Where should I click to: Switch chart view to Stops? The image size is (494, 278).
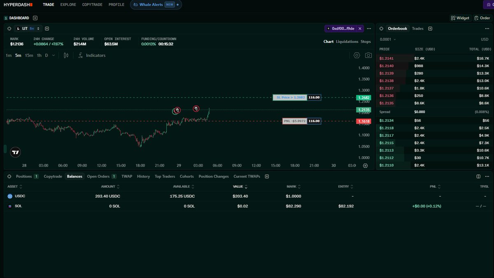click(x=366, y=42)
